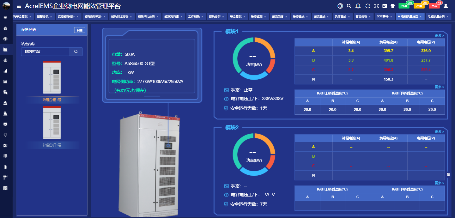Click phase B grid voltage value 237.7
455x218 pixels.
pyautogui.click(x=426, y=60)
